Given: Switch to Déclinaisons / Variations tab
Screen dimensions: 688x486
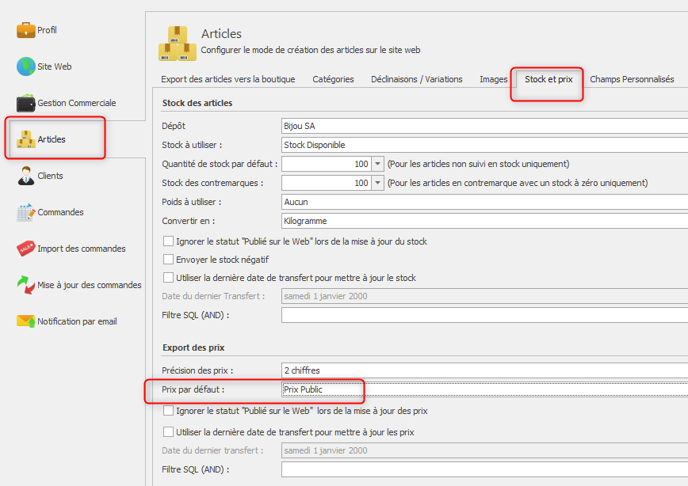Looking at the screenshot, I should (x=417, y=79).
